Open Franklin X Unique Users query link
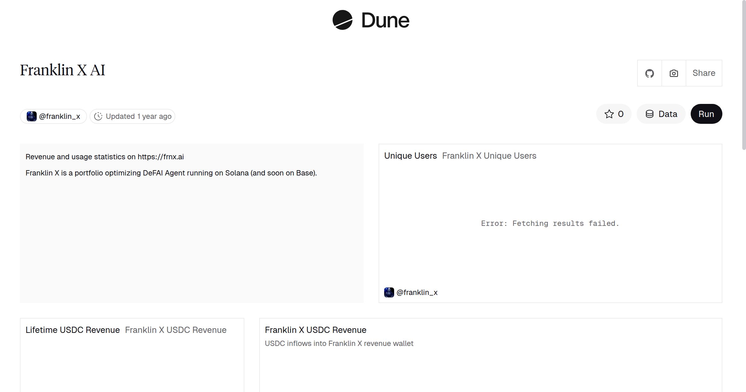The width and height of the screenshot is (746, 392). (489, 156)
